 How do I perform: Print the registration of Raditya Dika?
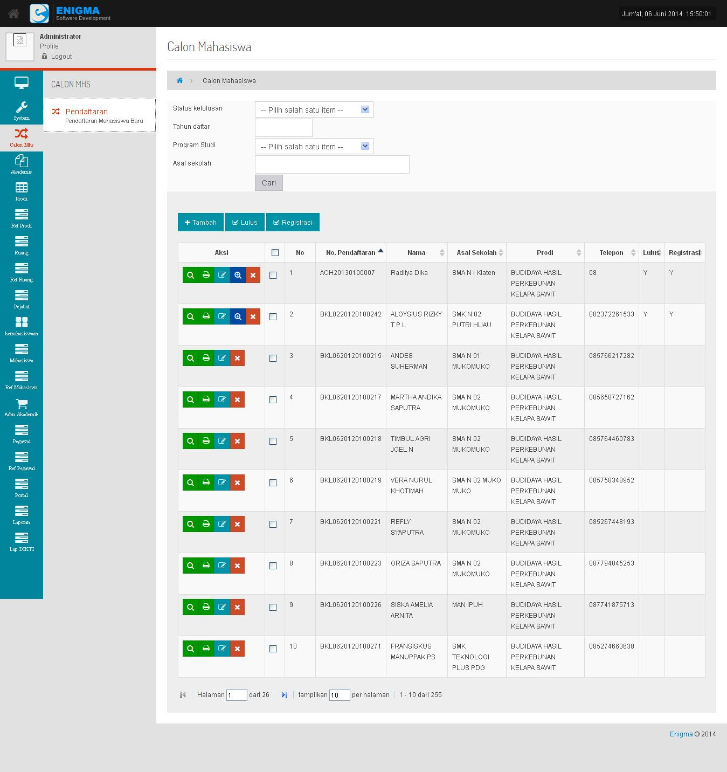coord(206,275)
